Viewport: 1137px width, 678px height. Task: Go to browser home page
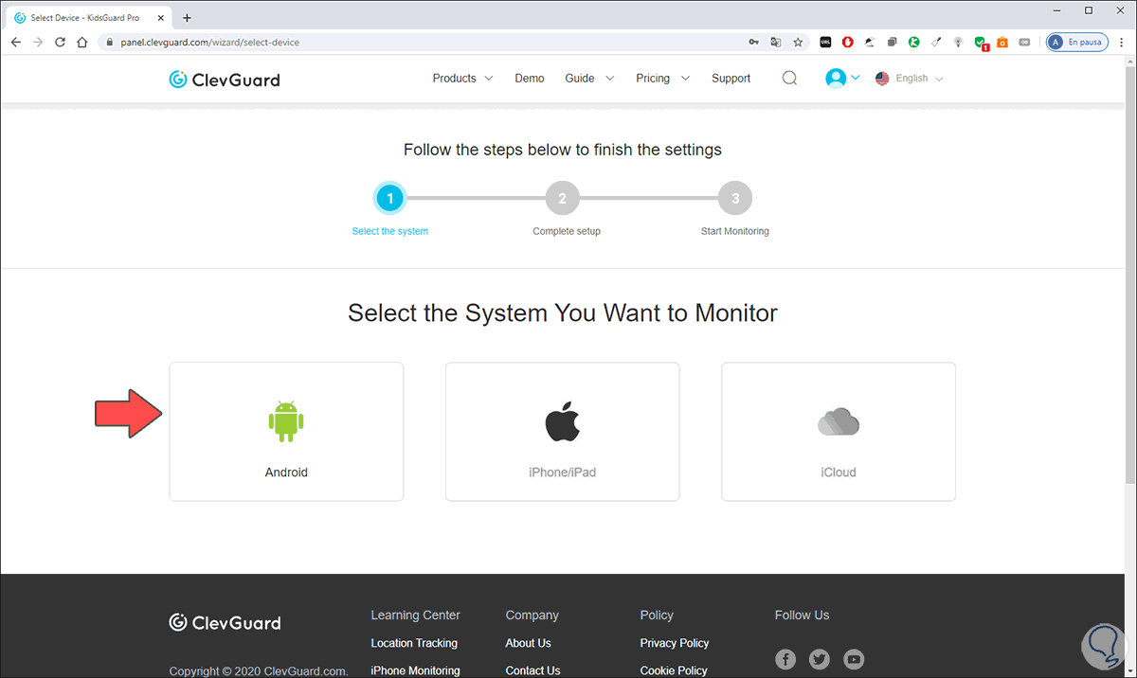(x=82, y=43)
